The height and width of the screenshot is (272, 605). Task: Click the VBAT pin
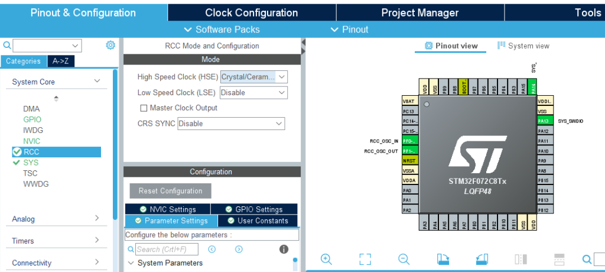point(410,101)
